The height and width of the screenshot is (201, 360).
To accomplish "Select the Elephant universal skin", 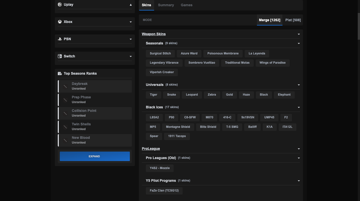I will pyautogui.click(x=284, y=95).
